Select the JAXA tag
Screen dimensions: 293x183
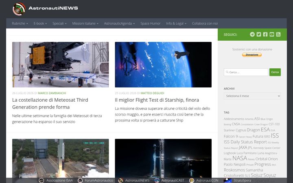(x=243, y=148)
